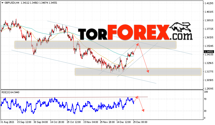This screenshot has height=125, width=215.
Task: Select the 1.41295 price axis label
Action: tap(209, 3)
